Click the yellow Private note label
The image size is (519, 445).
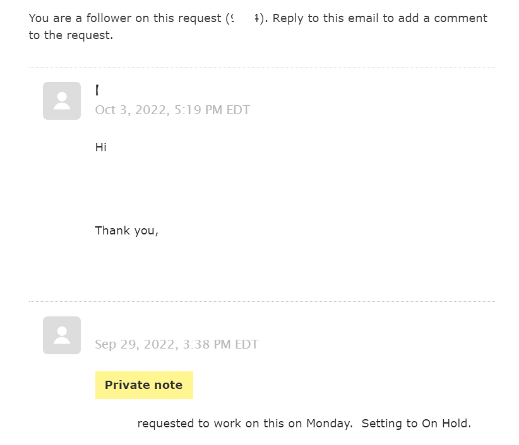point(144,385)
